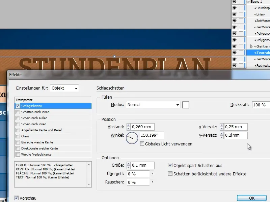Click the Größe size value field
Viewport: 270px width, 202px height.
(x=142, y=165)
